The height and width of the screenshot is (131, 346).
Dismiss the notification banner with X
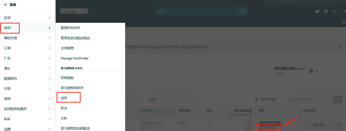[339, 47]
